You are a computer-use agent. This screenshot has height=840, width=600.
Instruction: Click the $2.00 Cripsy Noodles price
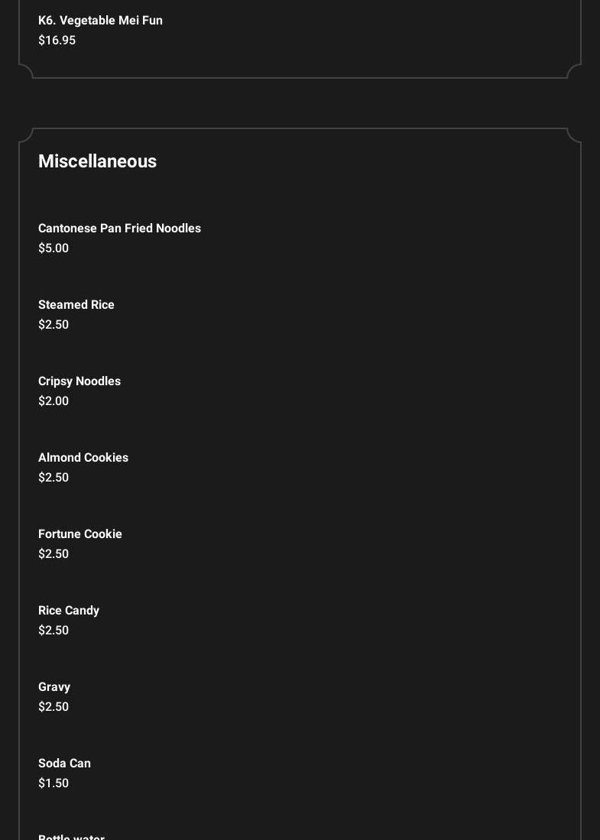54,401
